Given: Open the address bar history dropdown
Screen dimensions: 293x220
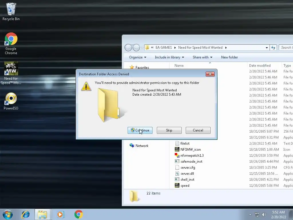Looking at the screenshot, I should click(x=267, y=48).
